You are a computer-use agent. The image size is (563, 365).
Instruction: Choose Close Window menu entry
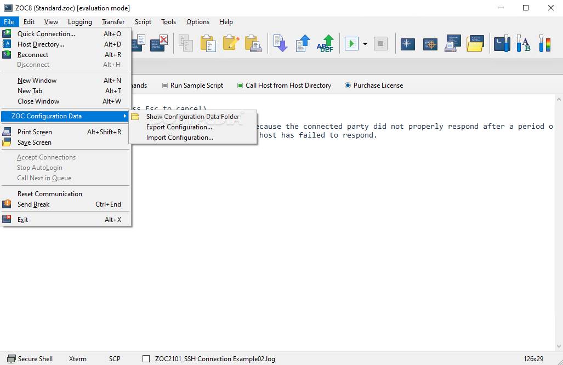pyautogui.click(x=65, y=101)
